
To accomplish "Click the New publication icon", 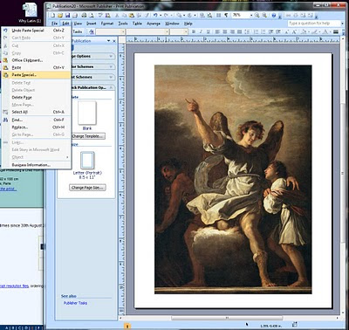I will coord(53,15).
